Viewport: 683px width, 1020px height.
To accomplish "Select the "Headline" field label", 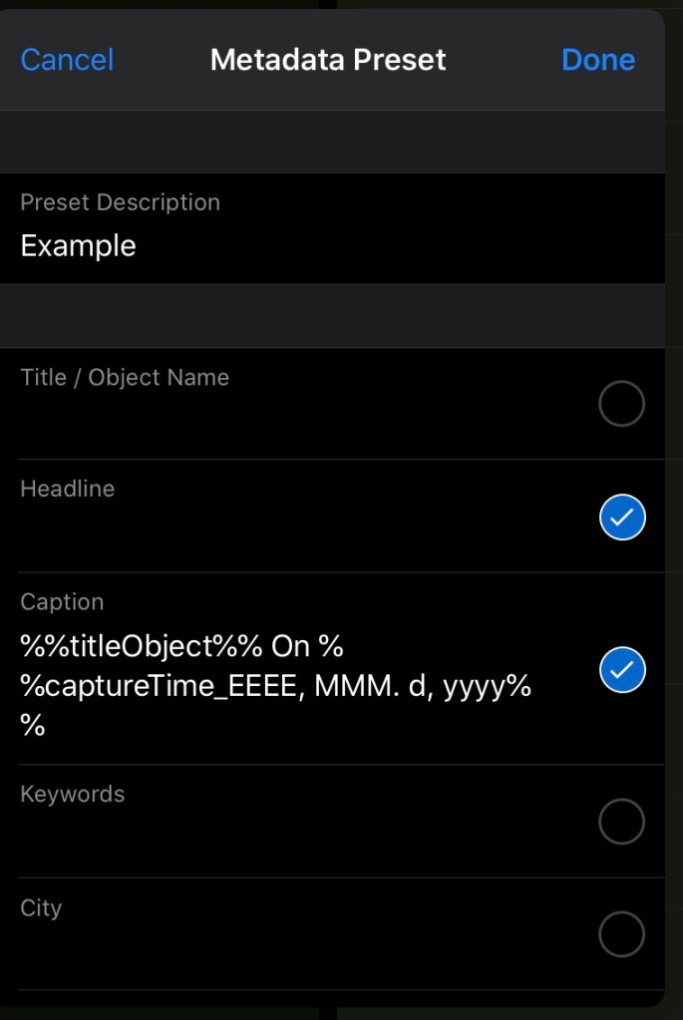I will (67, 489).
